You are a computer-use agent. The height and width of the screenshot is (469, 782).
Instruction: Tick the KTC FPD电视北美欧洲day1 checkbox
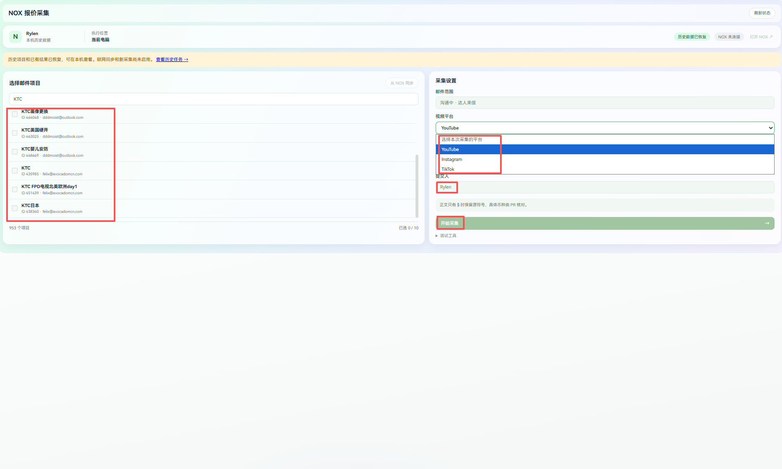[x=15, y=189]
